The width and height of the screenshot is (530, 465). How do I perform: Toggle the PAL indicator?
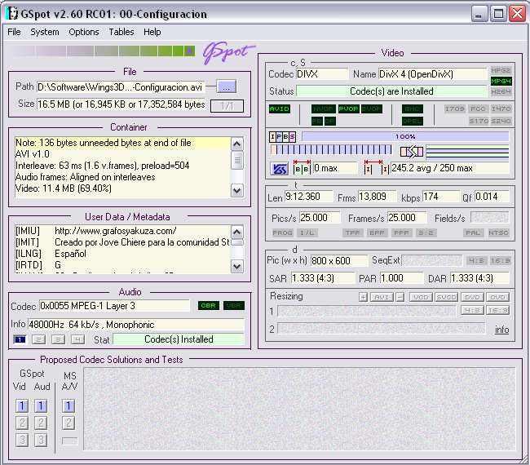coord(473,233)
